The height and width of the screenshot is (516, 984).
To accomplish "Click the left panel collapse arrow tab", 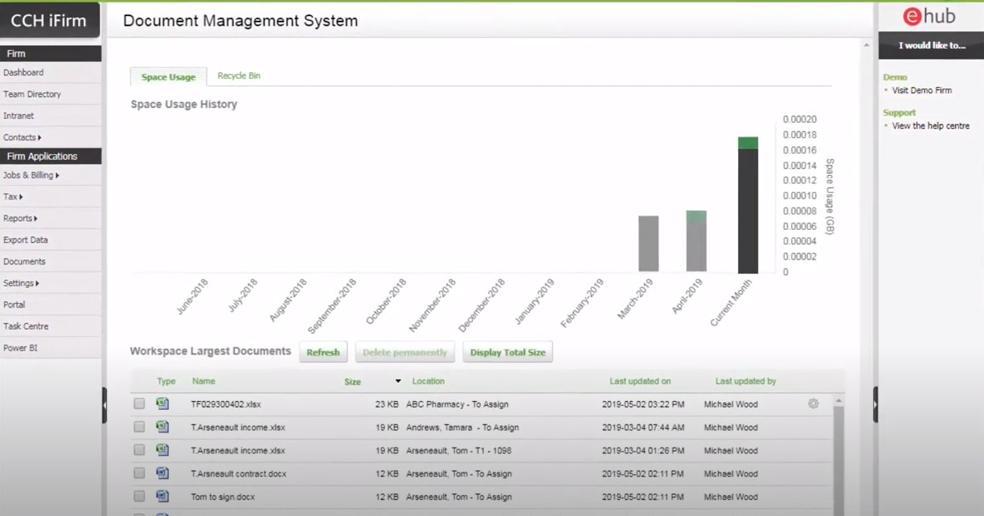I will [105, 405].
